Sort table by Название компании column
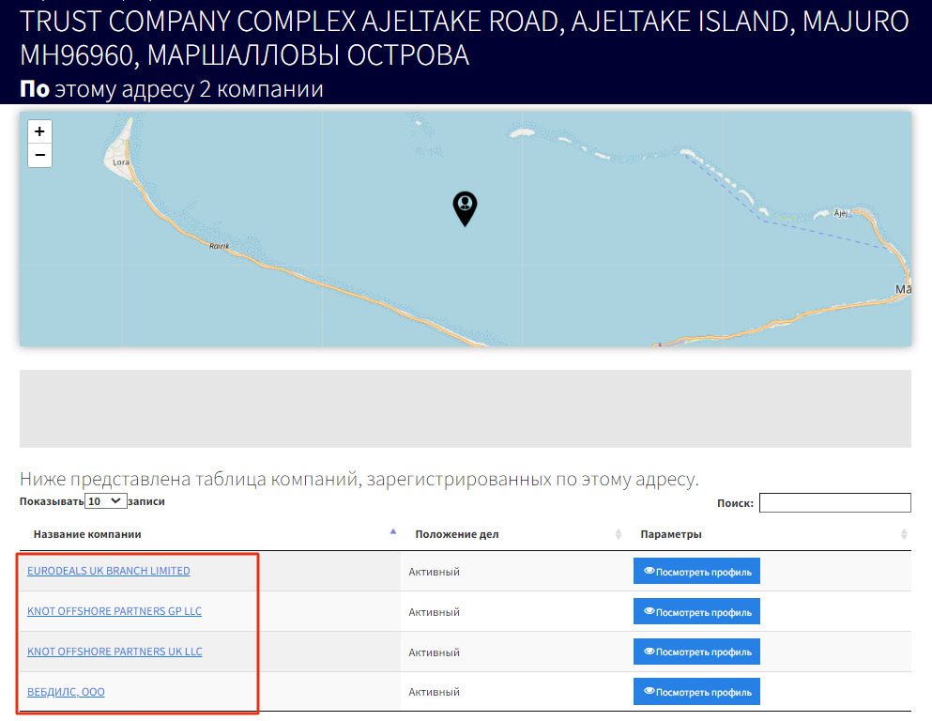Viewport: 932px width, 721px height. coord(210,534)
